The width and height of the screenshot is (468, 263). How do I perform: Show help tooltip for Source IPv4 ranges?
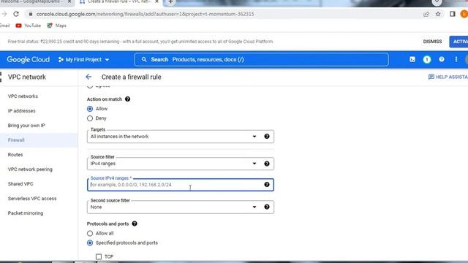[267, 185]
